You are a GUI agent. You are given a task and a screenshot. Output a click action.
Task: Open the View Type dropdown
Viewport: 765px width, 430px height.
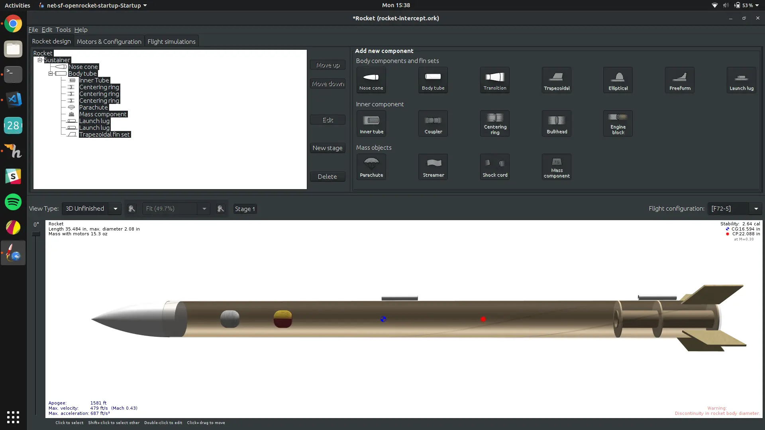[x=115, y=208]
